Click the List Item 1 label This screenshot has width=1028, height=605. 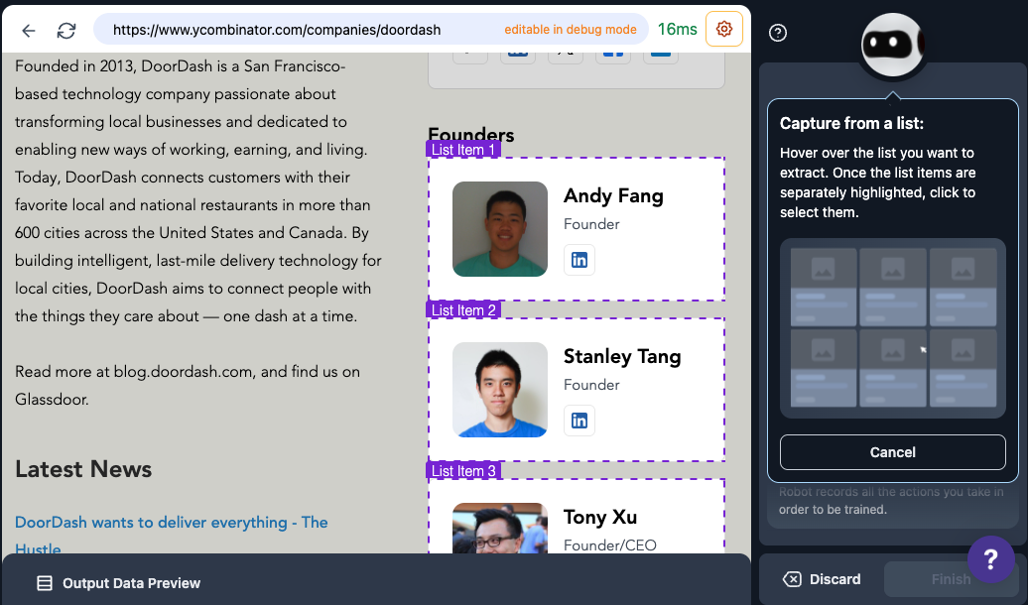pos(462,150)
